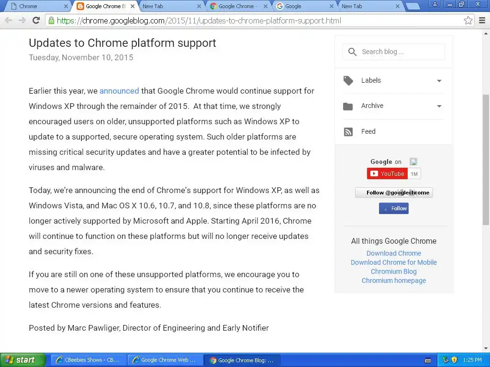Switch to CBeebies Shows taskbar window
Screen dimensions: 490x367
pyautogui.click(x=88, y=360)
